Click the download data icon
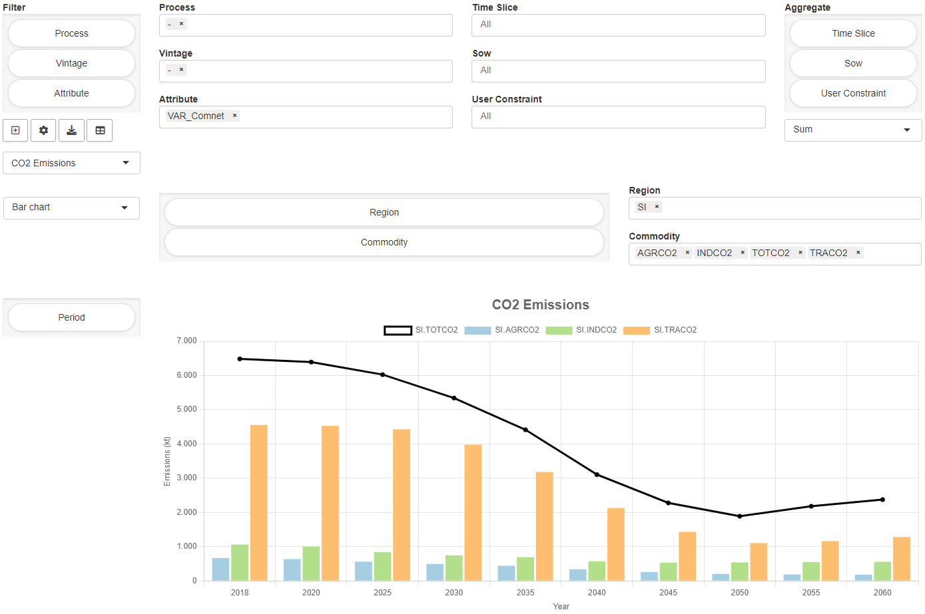 [71, 130]
